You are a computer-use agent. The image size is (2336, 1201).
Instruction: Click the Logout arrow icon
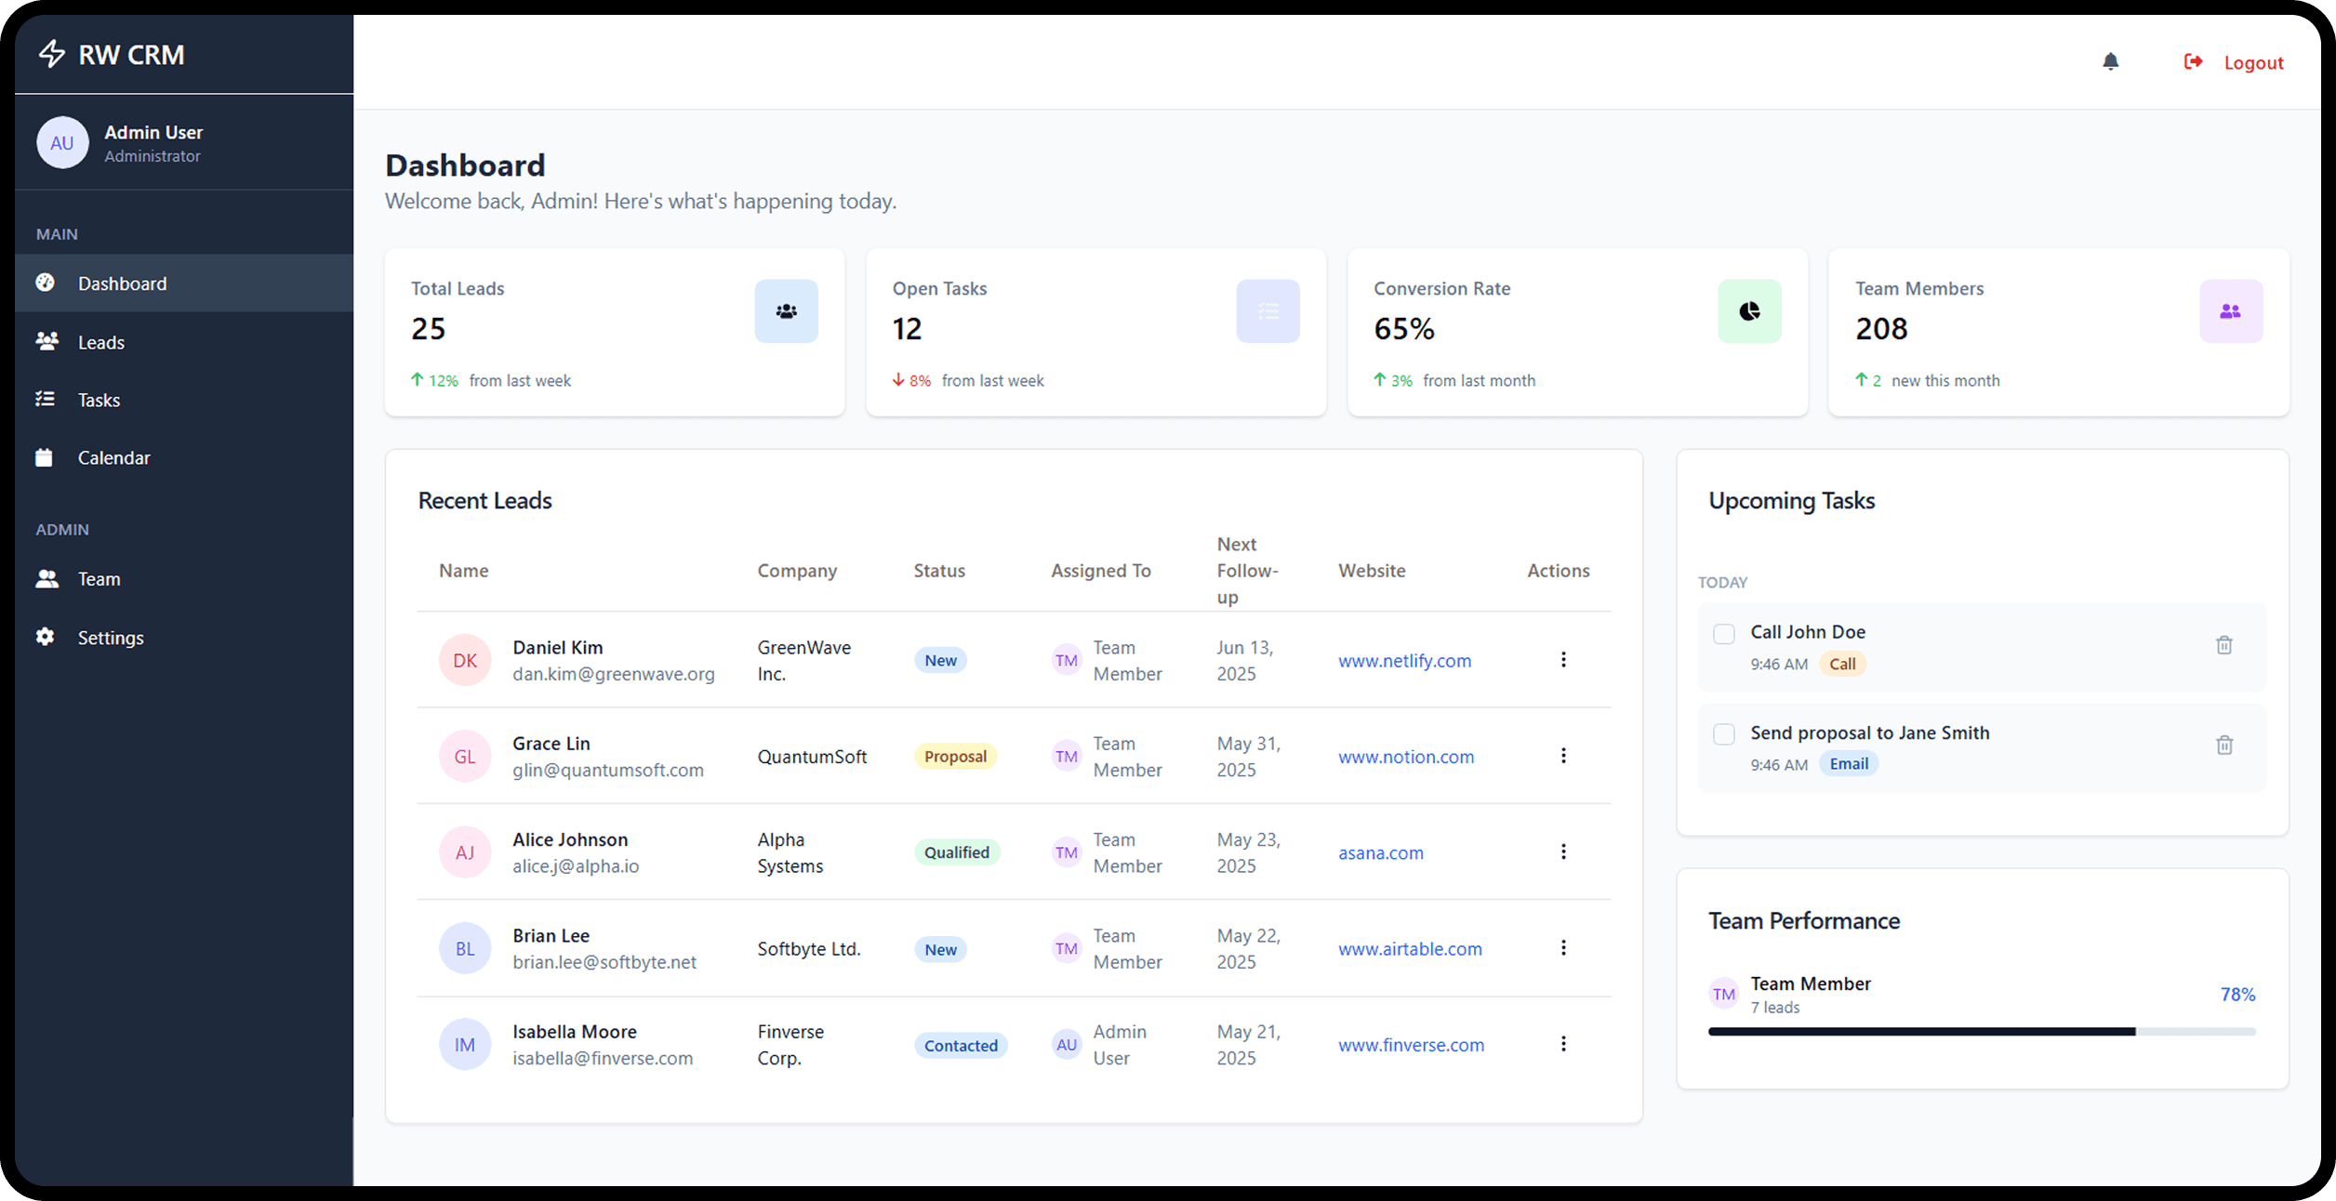pyautogui.click(x=2193, y=61)
